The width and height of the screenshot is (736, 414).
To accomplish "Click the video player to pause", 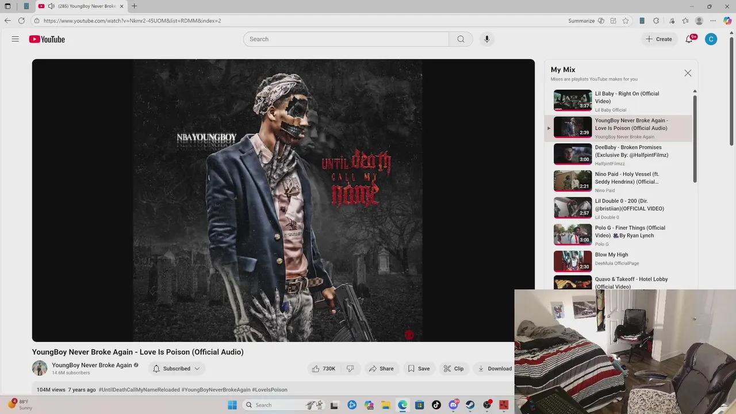I will (x=283, y=200).
